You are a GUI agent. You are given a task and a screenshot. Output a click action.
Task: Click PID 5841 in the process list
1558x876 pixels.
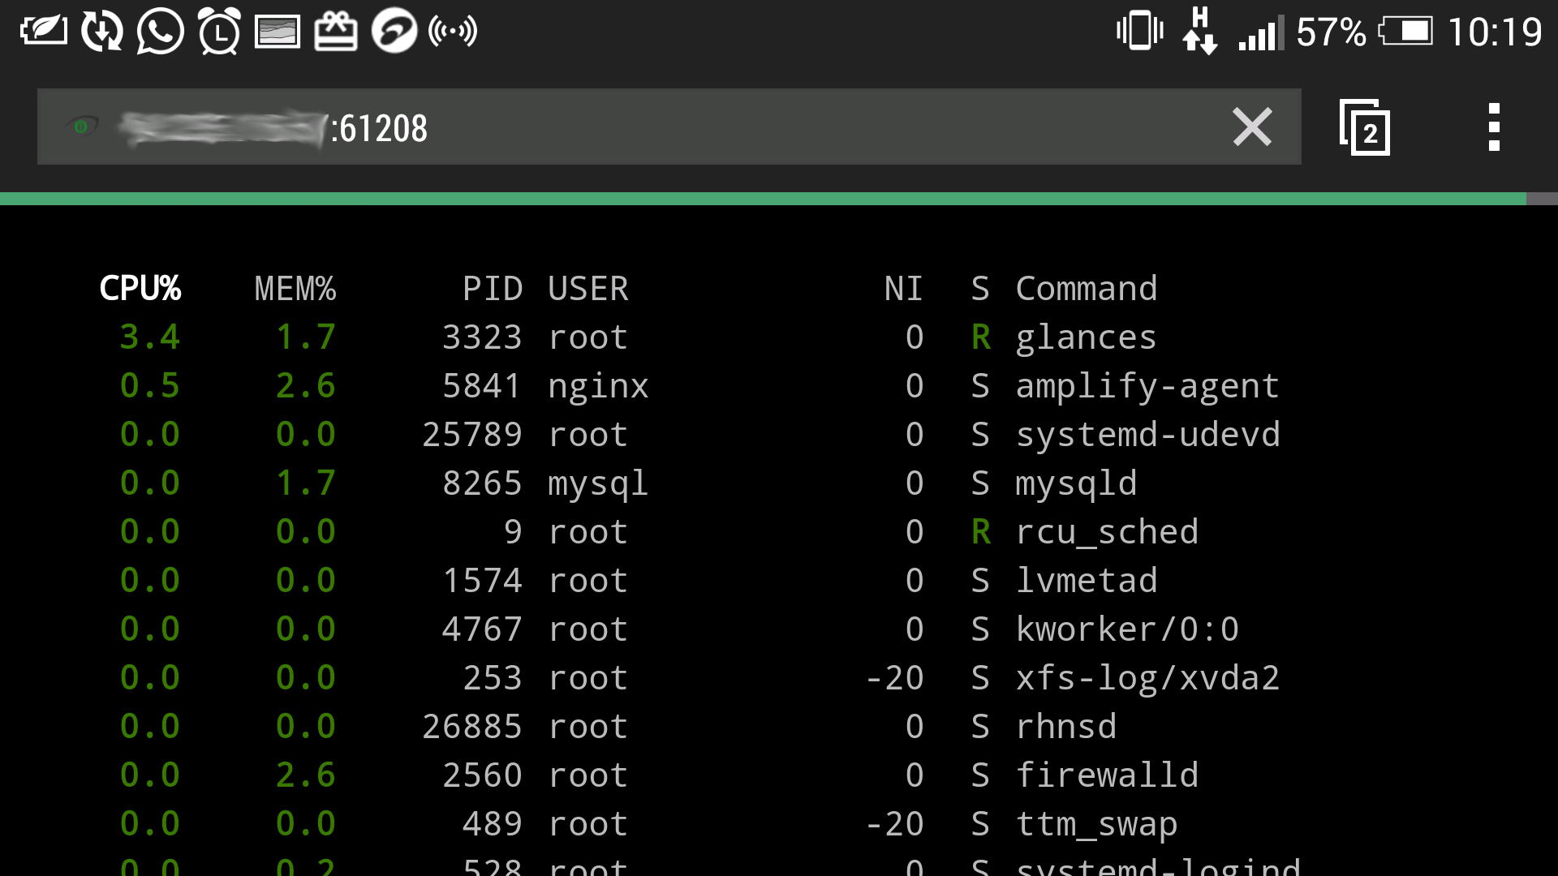(x=482, y=386)
